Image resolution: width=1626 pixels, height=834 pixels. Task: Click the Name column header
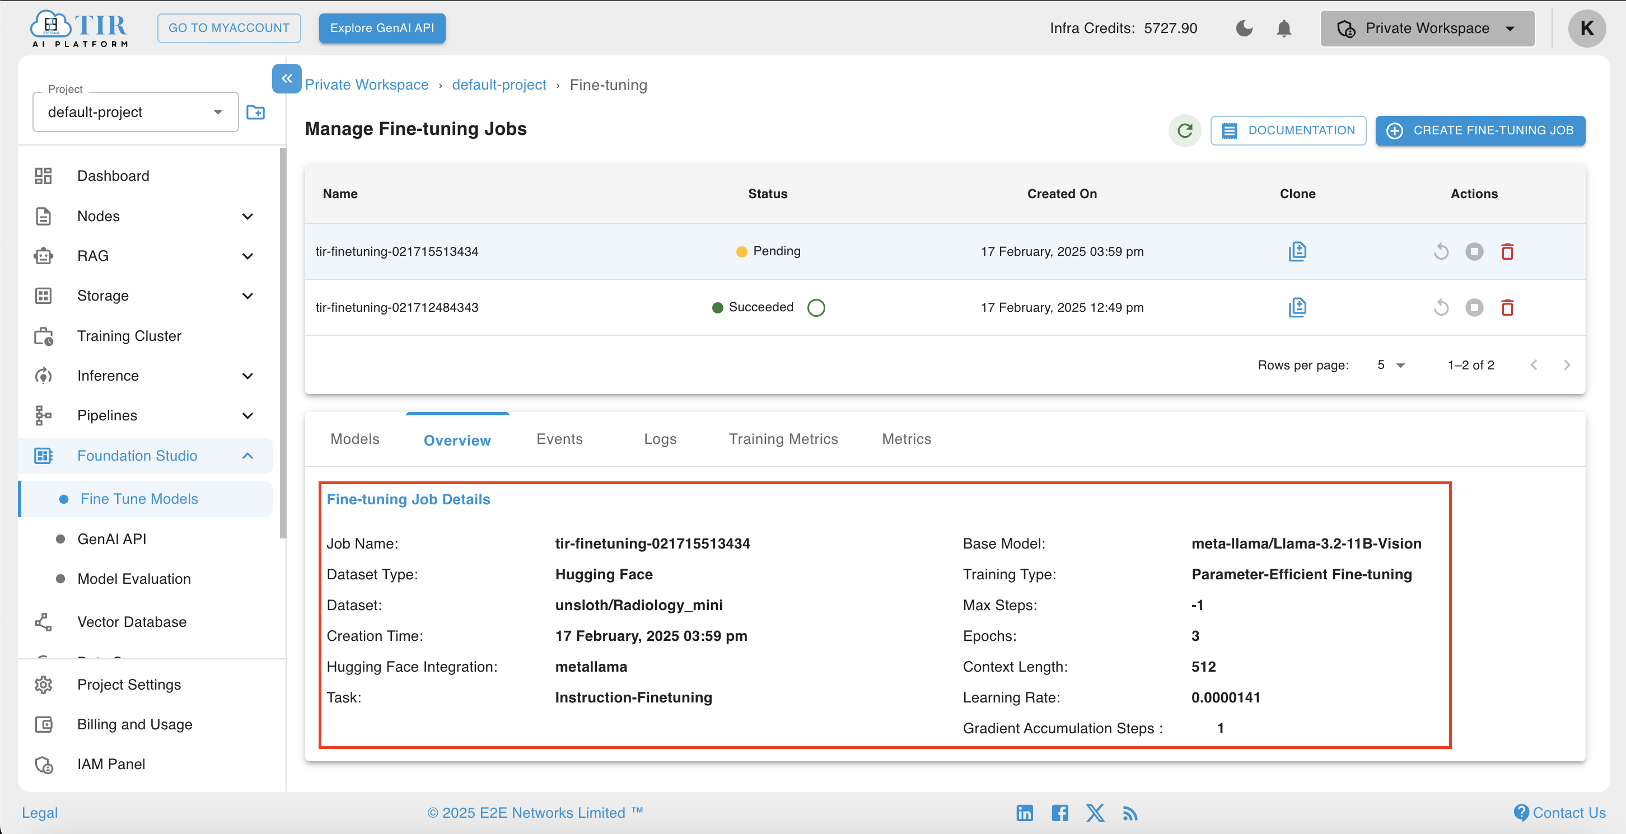pos(340,194)
